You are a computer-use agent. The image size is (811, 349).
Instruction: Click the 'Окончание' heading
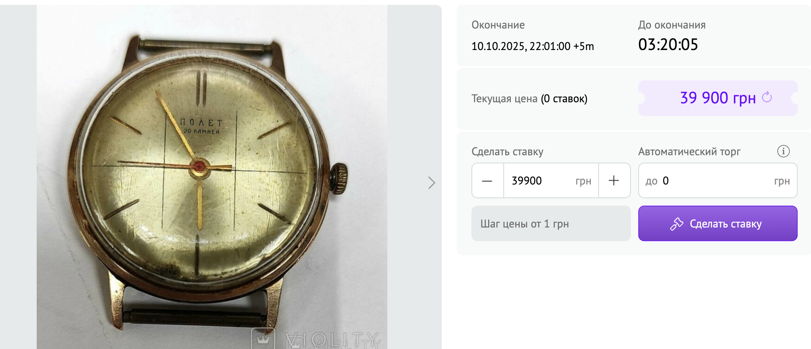coord(498,25)
